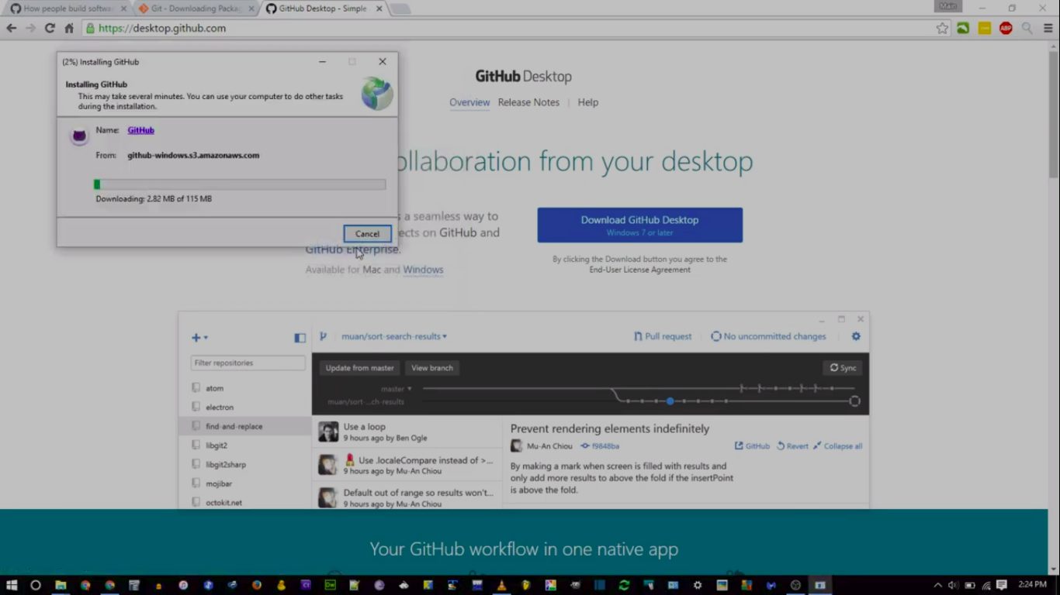Select the blue commit dot on the timeline

670,401
